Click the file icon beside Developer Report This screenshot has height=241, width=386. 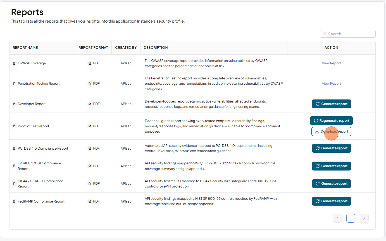15,104
